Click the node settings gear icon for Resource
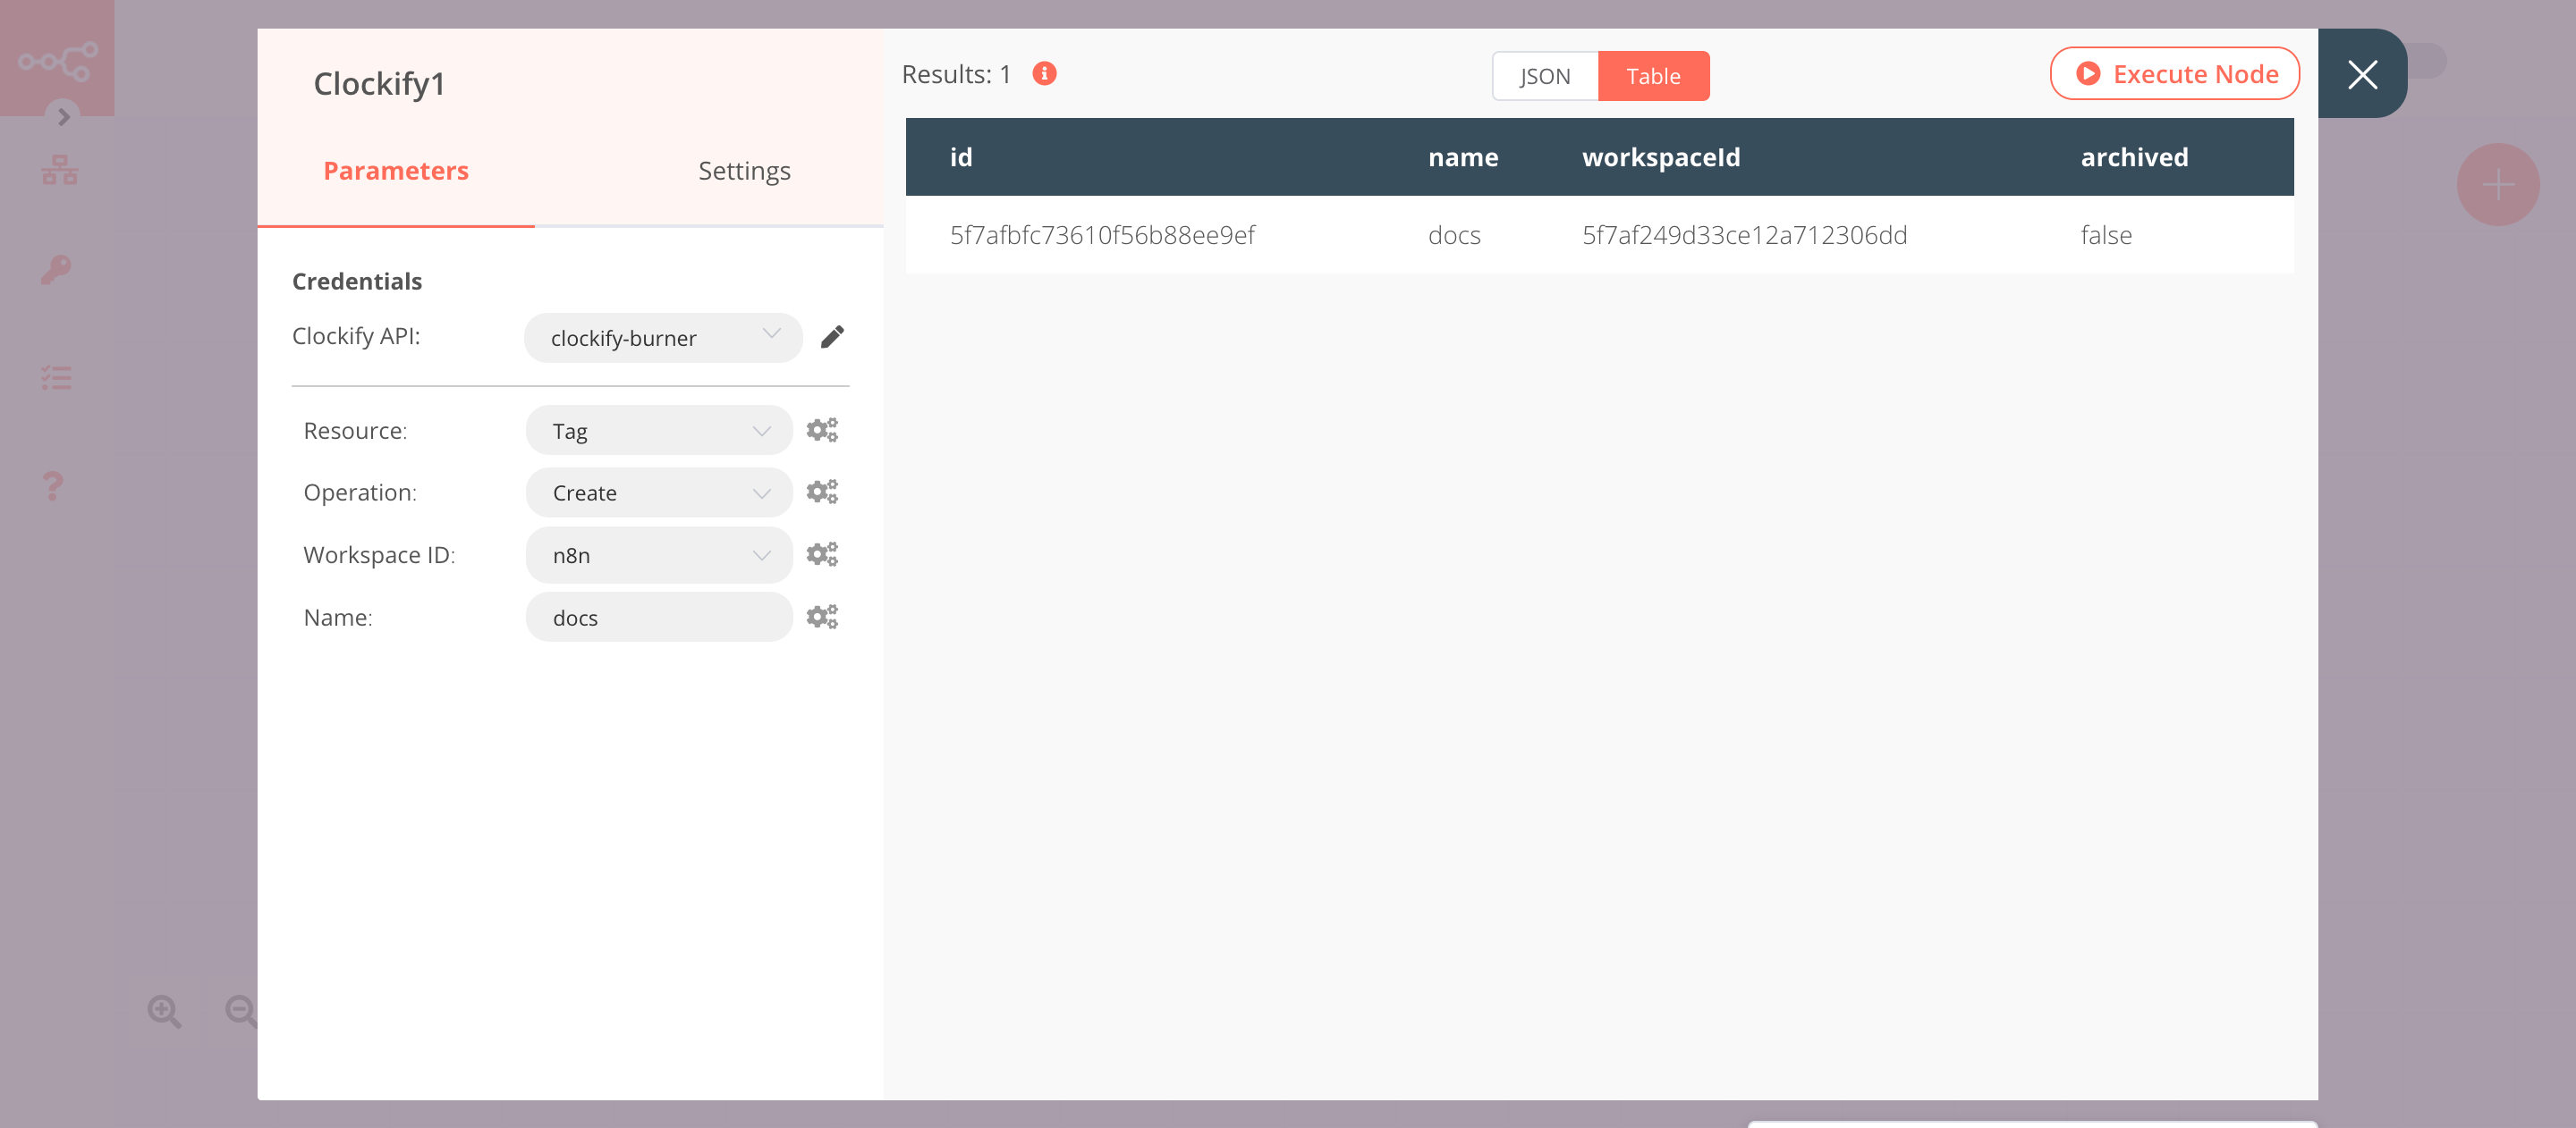Viewport: 2576px width, 1128px height. click(x=820, y=430)
